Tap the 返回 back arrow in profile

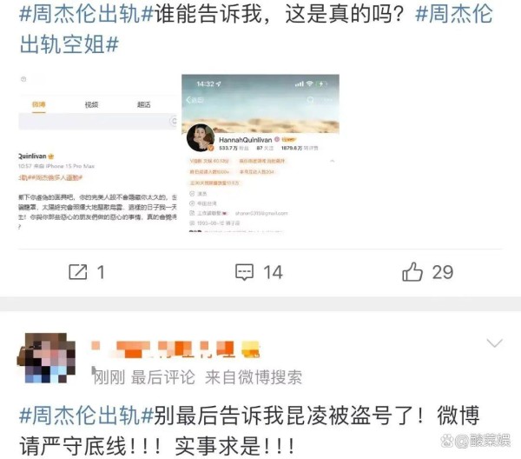coord(195,99)
